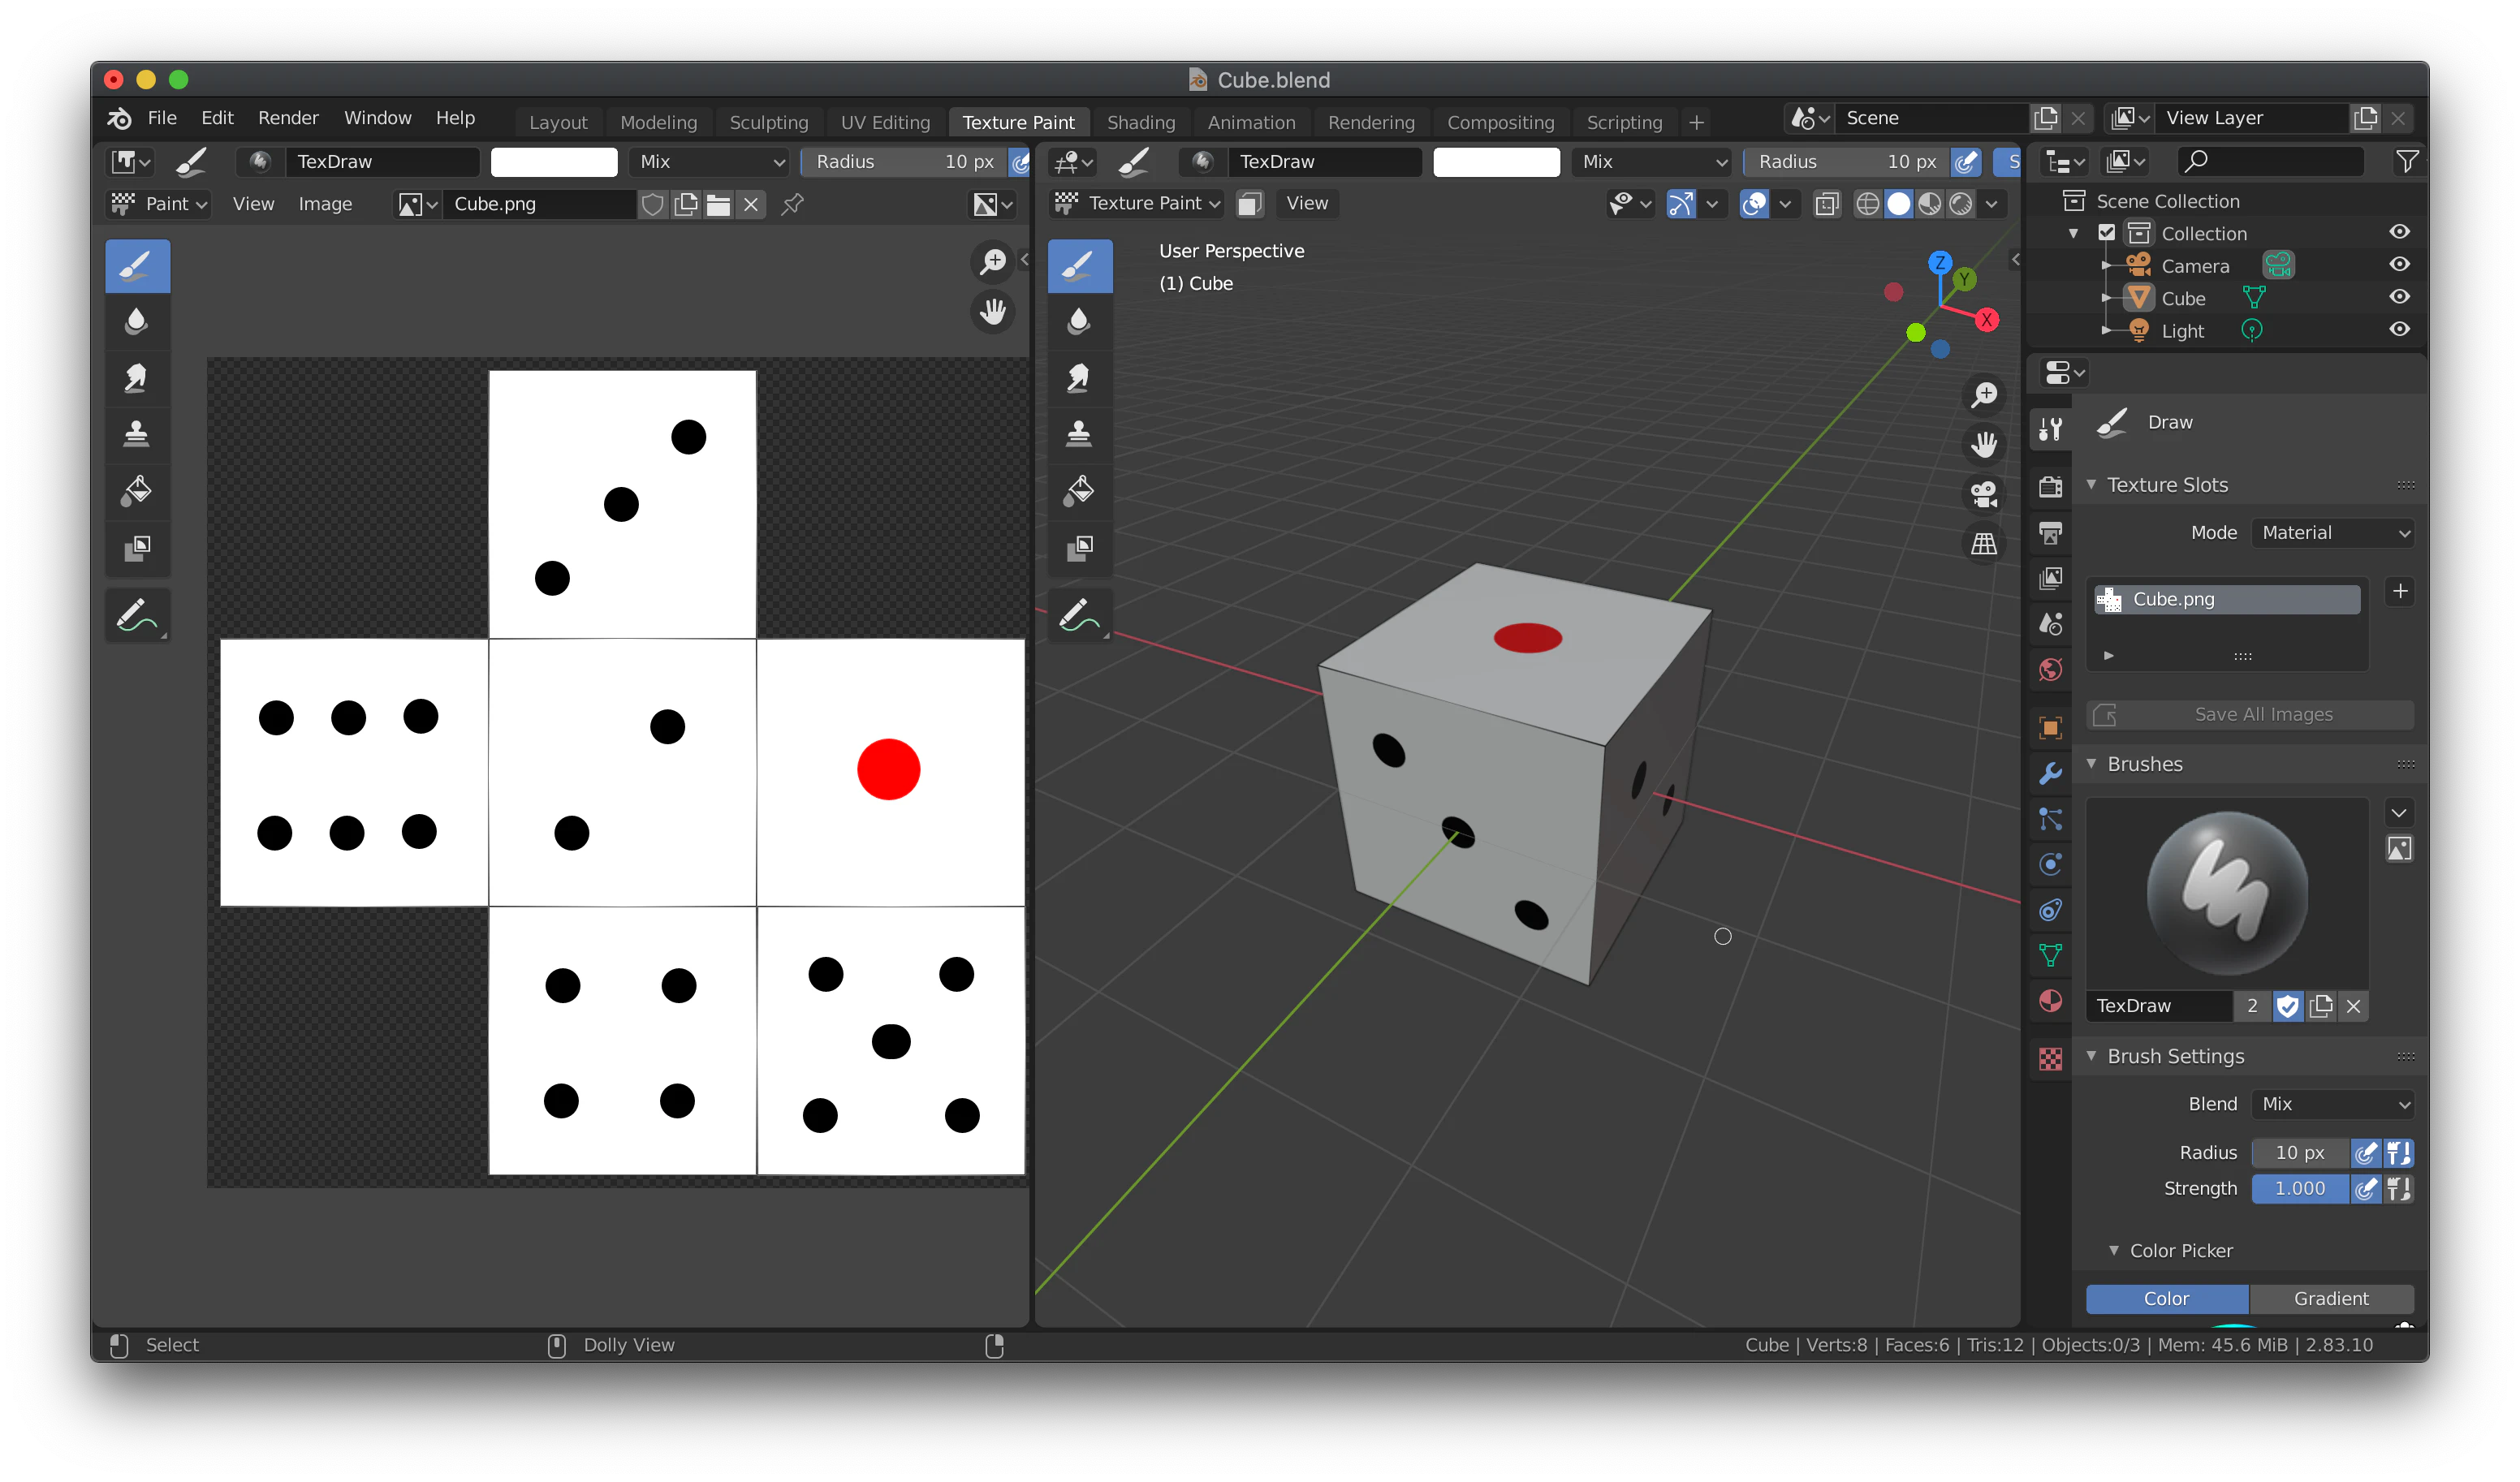Collapse the Brushes panel
2520x1482 pixels.
click(x=2091, y=764)
